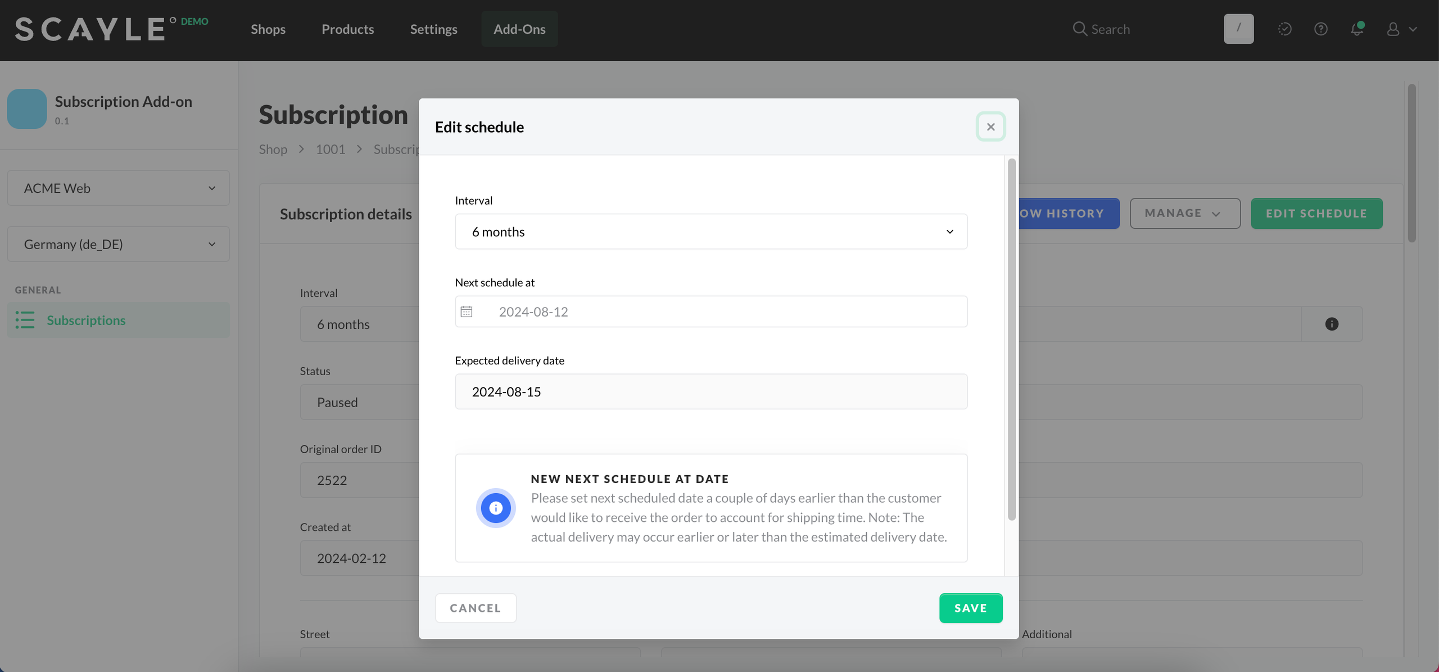
Task: Open the user account menu
Action: (x=1400, y=29)
